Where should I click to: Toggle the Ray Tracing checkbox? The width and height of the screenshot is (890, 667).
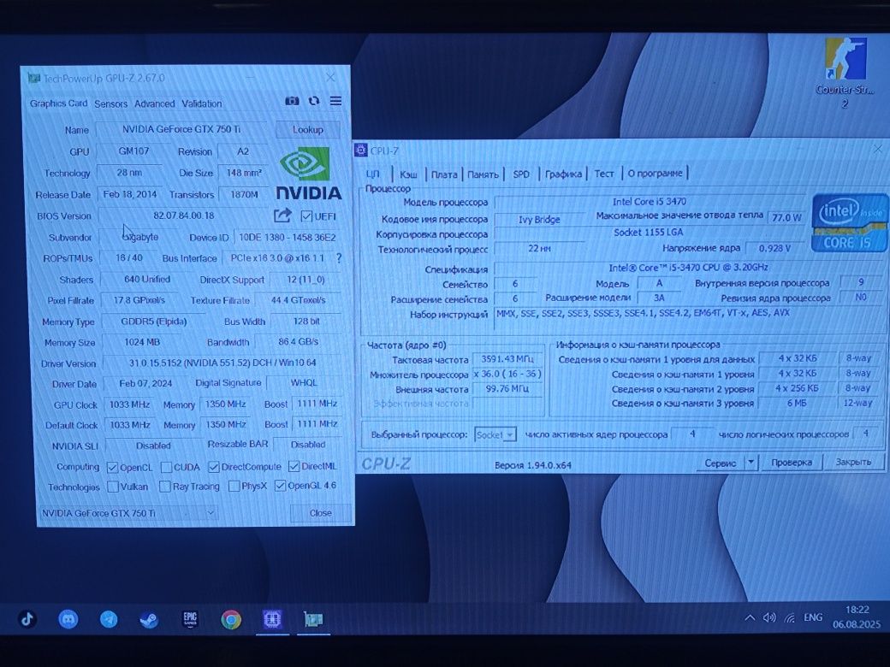164,486
